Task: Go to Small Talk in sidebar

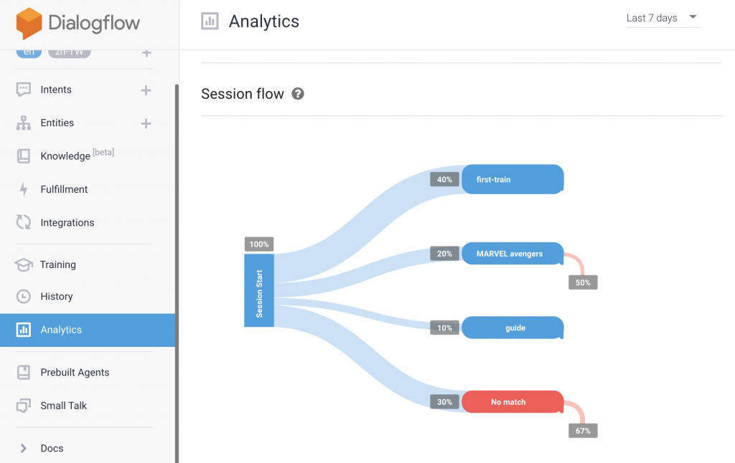Action: coord(63,406)
